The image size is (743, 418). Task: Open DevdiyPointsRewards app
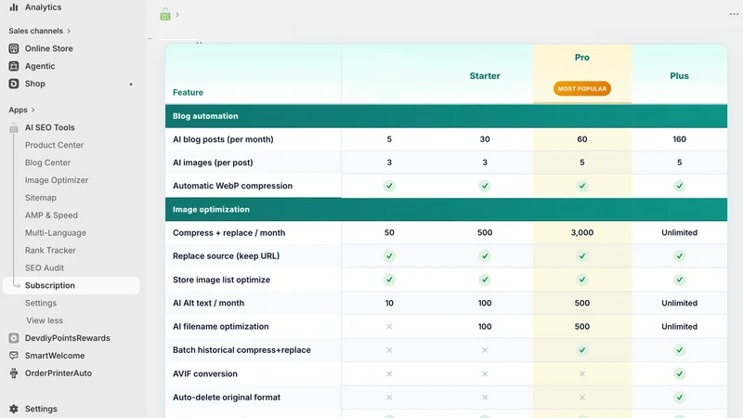[67, 338]
